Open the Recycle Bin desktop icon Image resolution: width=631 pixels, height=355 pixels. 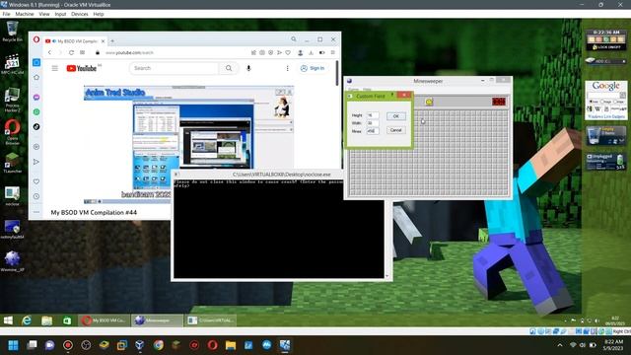[x=12, y=31]
